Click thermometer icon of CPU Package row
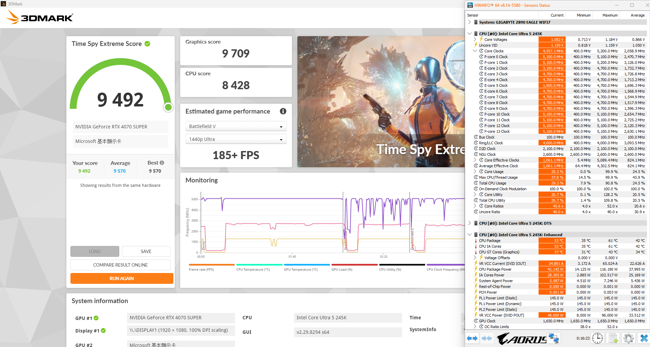 tap(476, 241)
